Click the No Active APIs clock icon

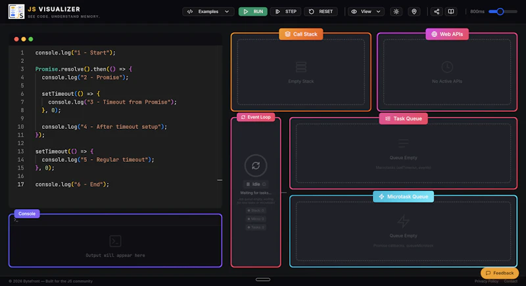click(x=447, y=67)
